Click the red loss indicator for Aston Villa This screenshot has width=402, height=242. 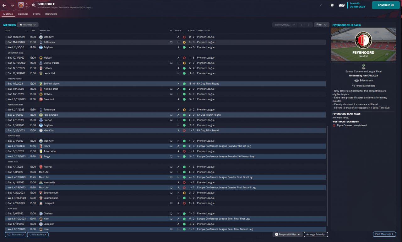[184, 151]
